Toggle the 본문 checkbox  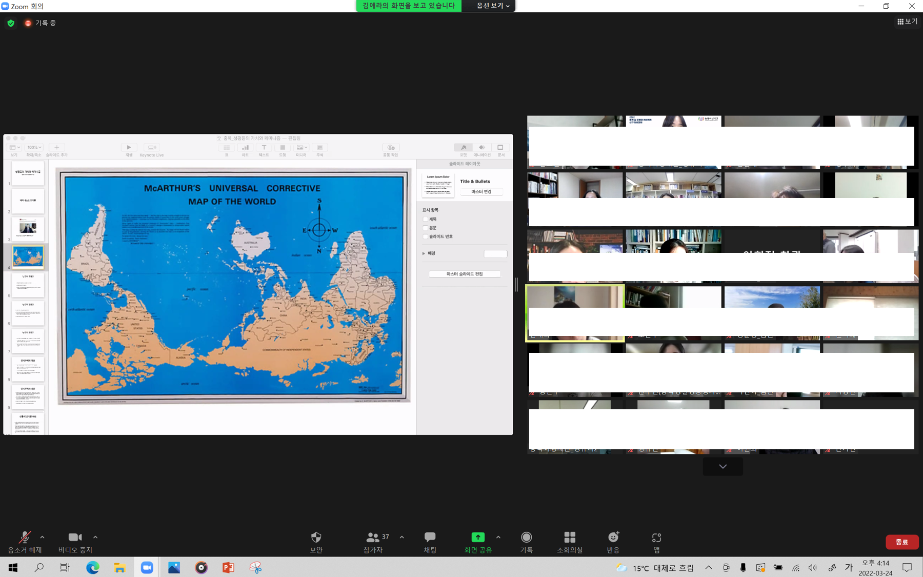(425, 228)
